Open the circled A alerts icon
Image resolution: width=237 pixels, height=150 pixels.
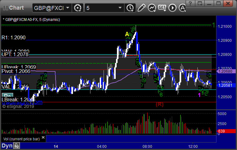[182, 8]
